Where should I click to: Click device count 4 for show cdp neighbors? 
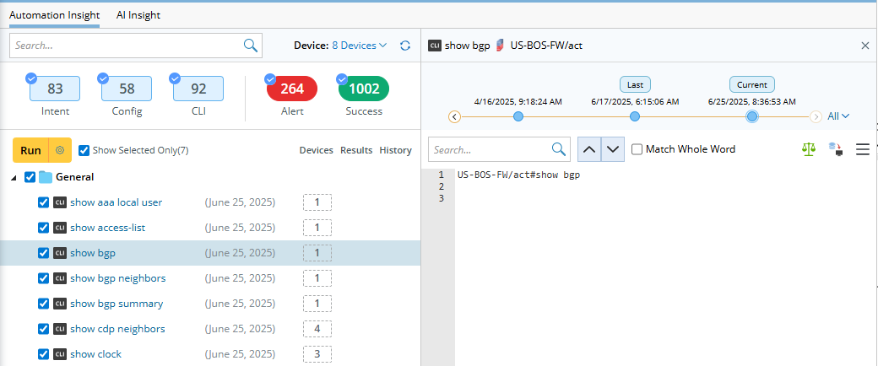pos(317,329)
